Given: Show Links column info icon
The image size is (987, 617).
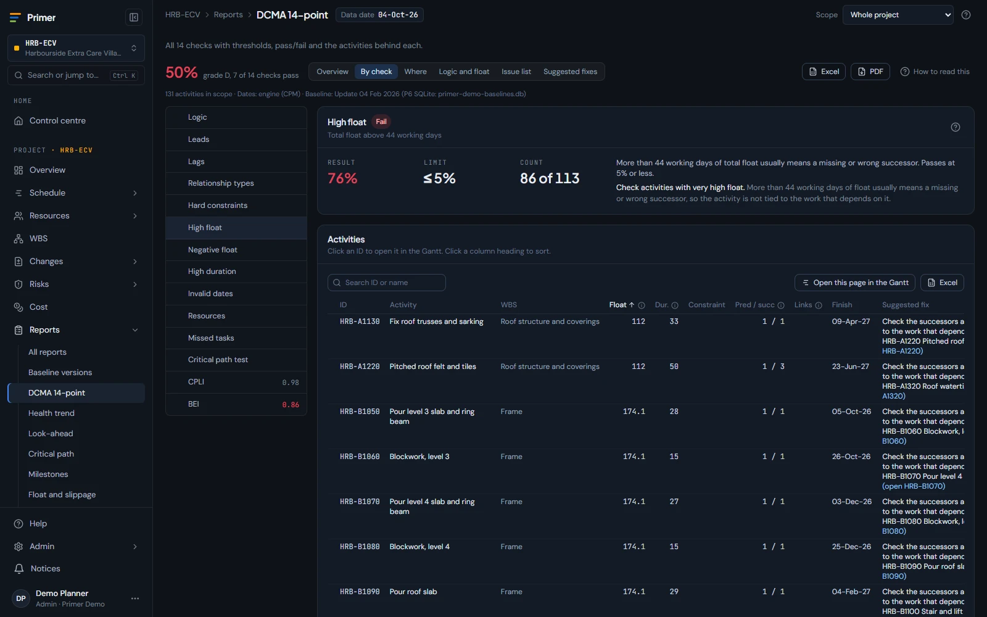Looking at the screenshot, I should click(819, 305).
